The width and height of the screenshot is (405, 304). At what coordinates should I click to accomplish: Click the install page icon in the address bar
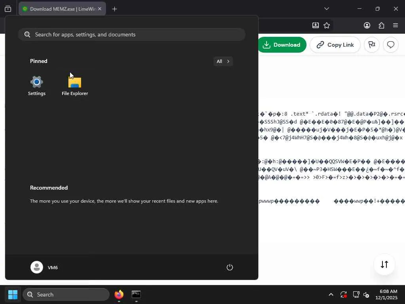pyautogui.click(x=315, y=25)
